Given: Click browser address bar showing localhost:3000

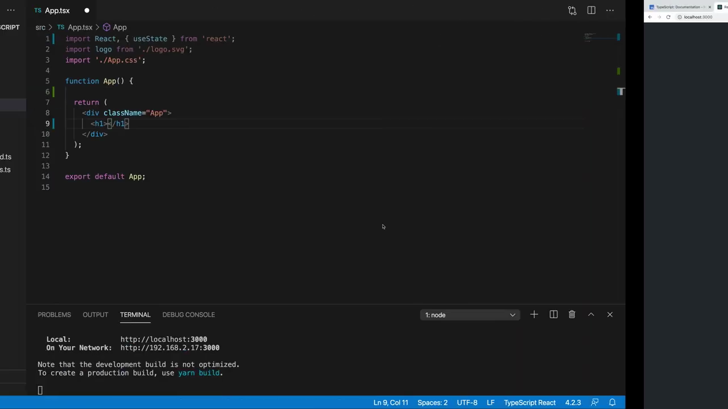Looking at the screenshot, I should point(701,17).
